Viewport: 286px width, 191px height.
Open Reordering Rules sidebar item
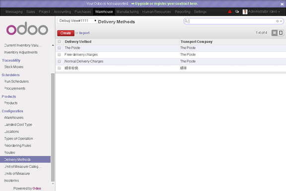[x=18, y=146]
